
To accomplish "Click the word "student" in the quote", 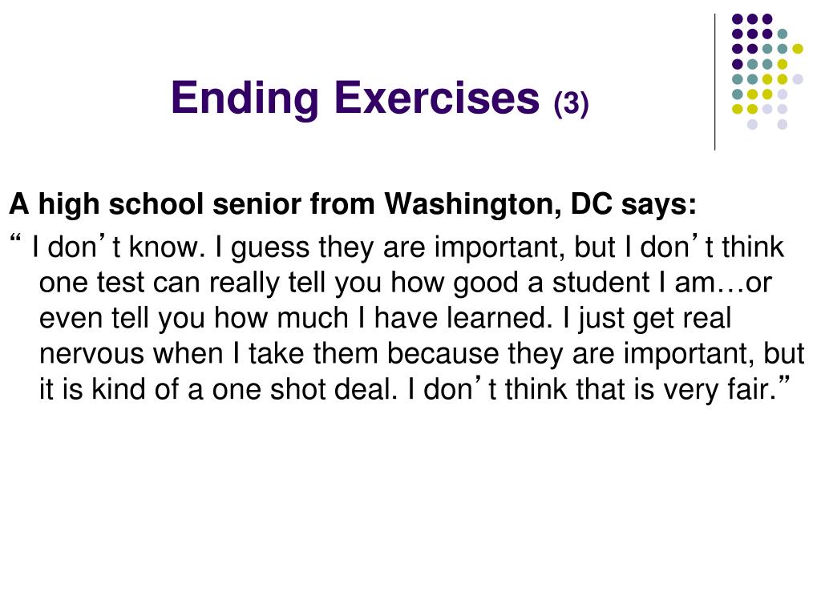I will [x=601, y=283].
